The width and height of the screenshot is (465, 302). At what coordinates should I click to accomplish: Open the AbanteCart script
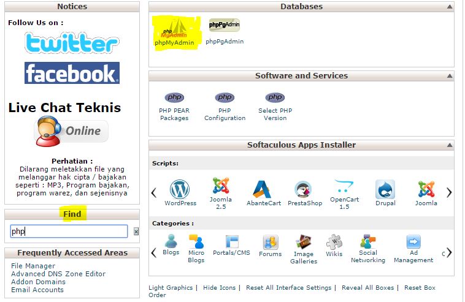click(263, 191)
